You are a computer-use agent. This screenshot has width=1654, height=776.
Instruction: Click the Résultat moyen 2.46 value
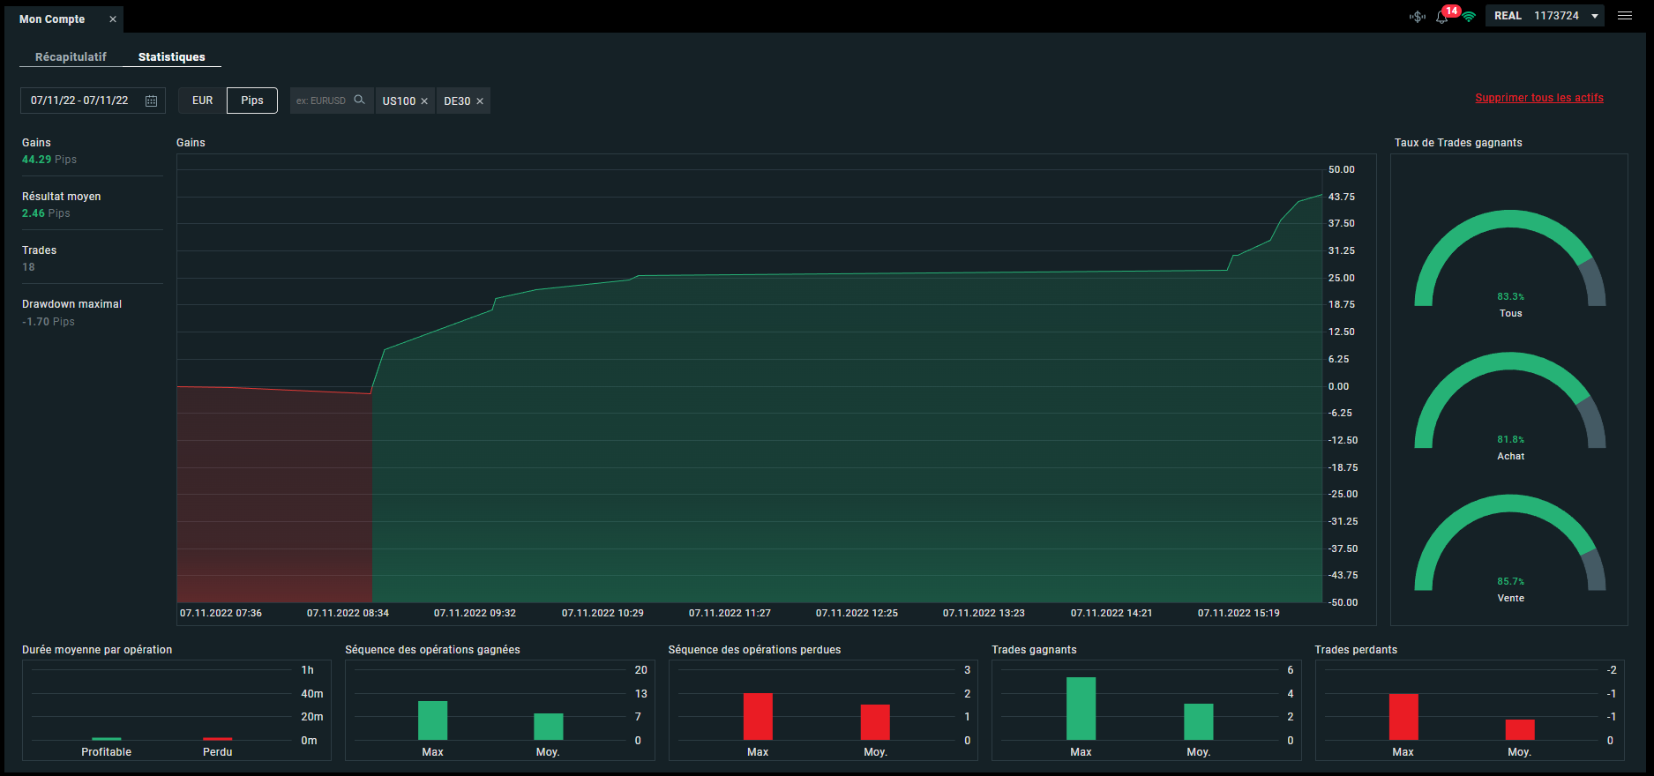point(46,213)
